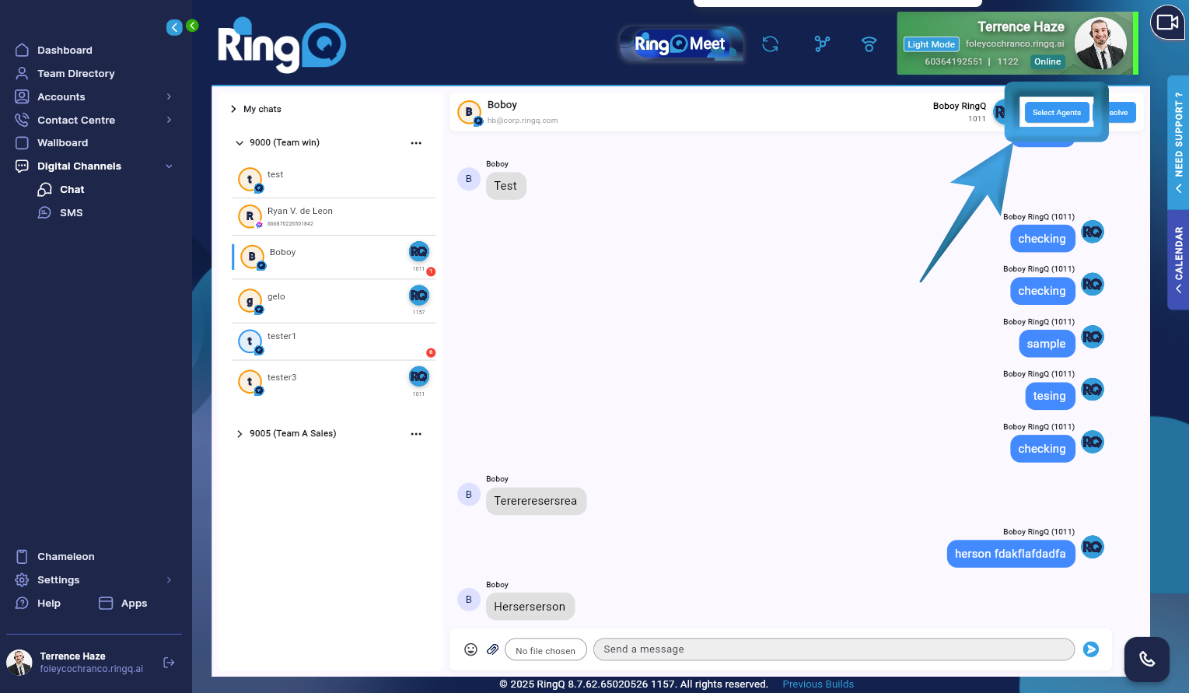
Task: Toggle the Online status badge
Action: tap(1047, 61)
